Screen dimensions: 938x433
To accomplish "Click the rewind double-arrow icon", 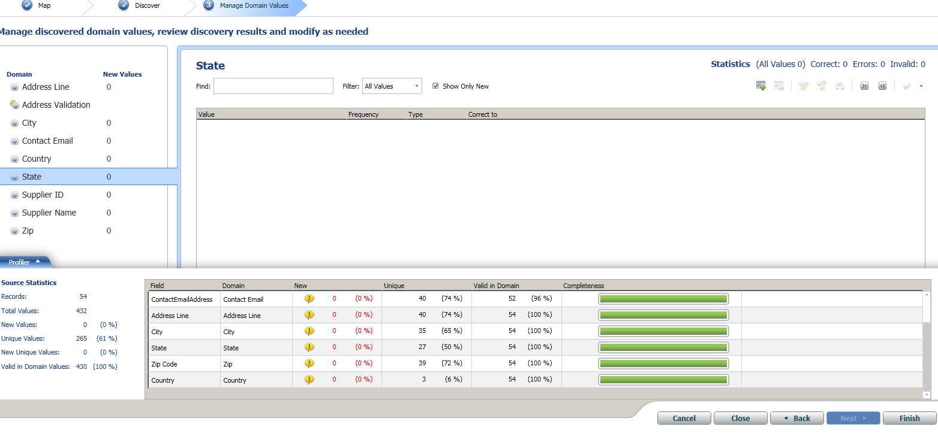I will [882, 86].
